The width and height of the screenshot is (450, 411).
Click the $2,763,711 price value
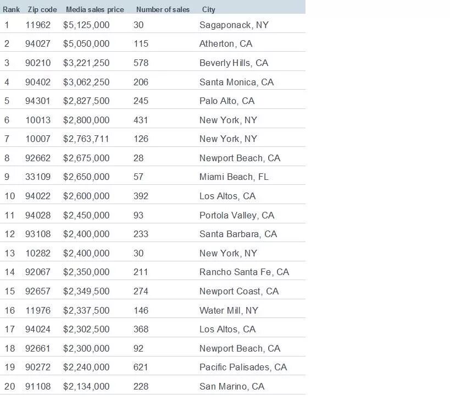pos(86,139)
